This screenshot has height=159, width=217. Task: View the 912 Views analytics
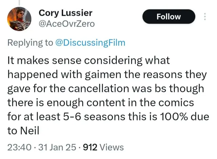coord(98,147)
